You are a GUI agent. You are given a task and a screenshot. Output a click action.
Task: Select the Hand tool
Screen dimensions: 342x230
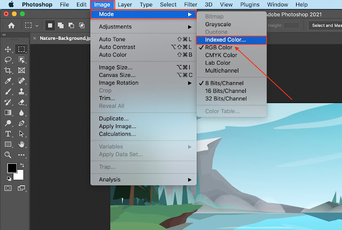click(x=21, y=144)
